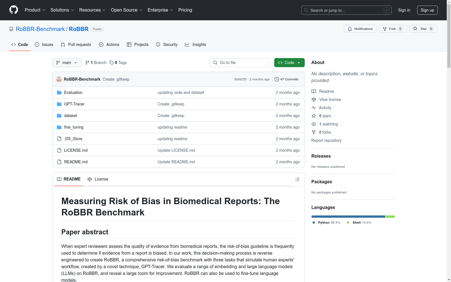
Task: Click the Shell language bar segment
Action: [x=390, y=217]
